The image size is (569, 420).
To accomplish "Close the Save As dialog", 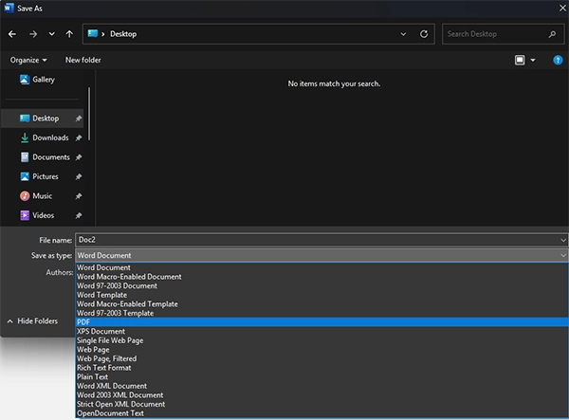I will (x=562, y=8).
